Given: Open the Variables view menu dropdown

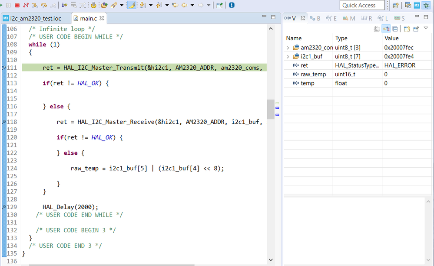Looking at the screenshot, I should [426, 28].
